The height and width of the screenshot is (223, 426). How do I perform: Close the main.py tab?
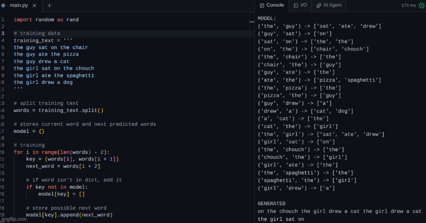tap(34, 5)
